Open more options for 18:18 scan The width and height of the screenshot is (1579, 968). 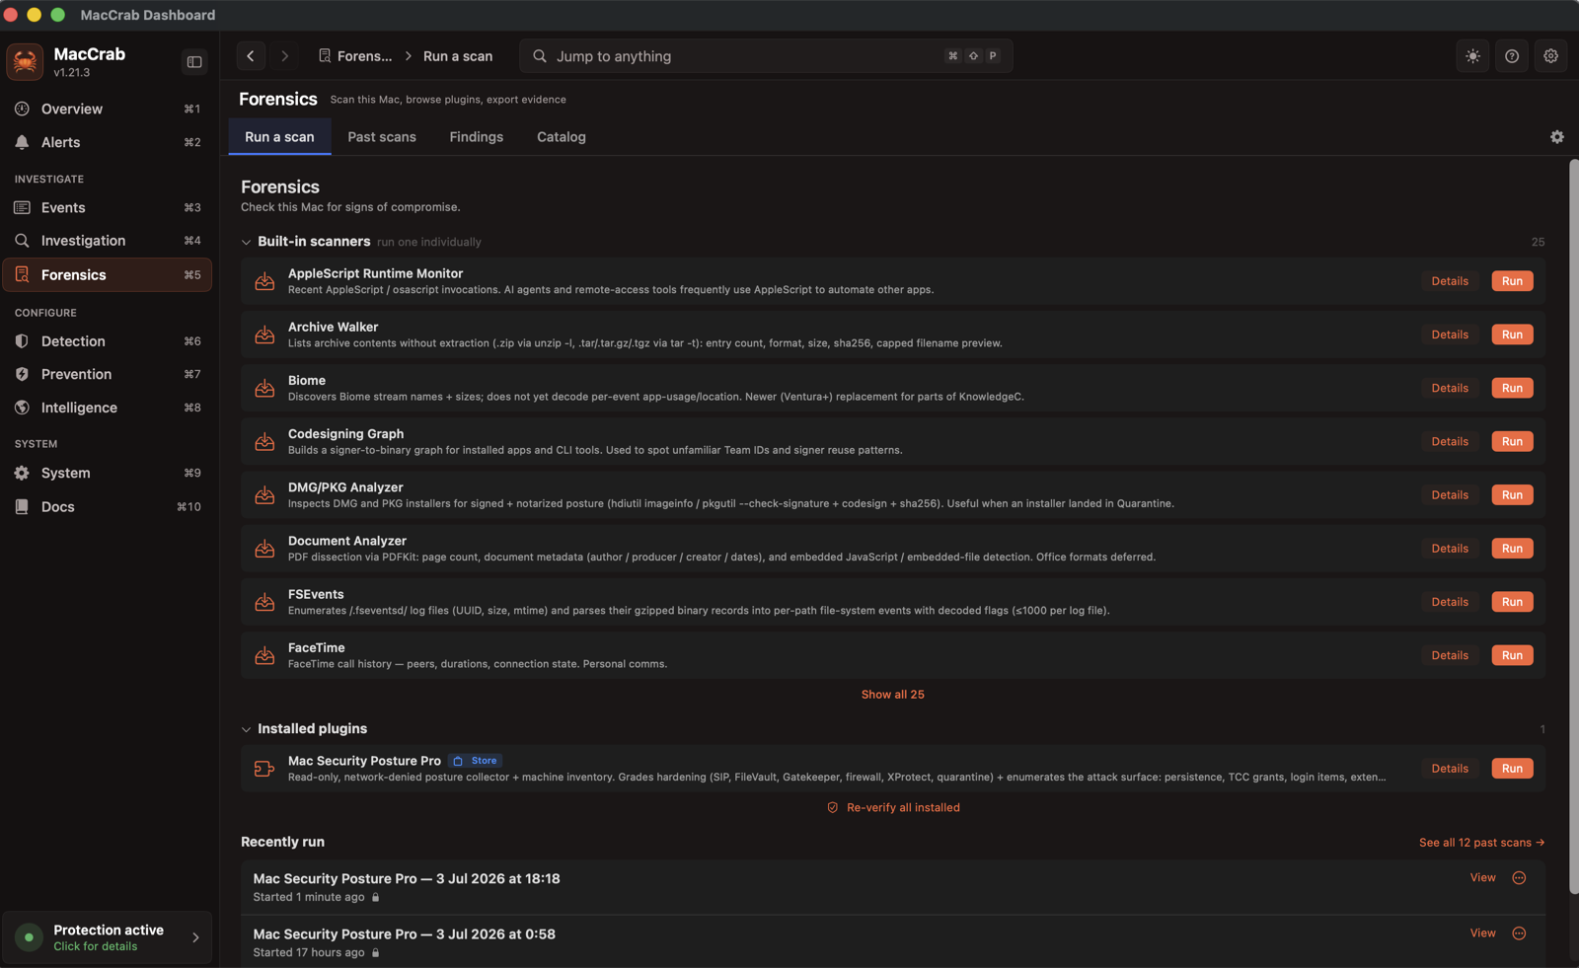click(1519, 878)
